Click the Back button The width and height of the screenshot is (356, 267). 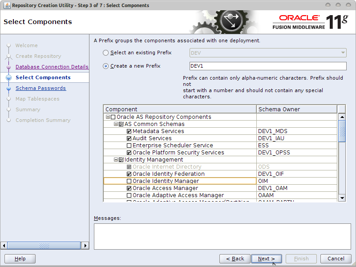(x=235, y=259)
